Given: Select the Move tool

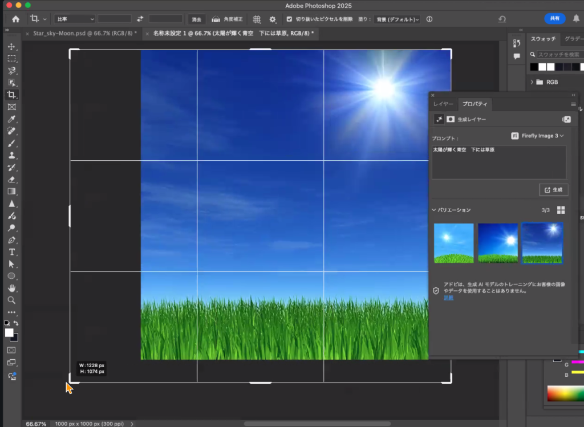Looking at the screenshot, I should click(x=11, y=47).
